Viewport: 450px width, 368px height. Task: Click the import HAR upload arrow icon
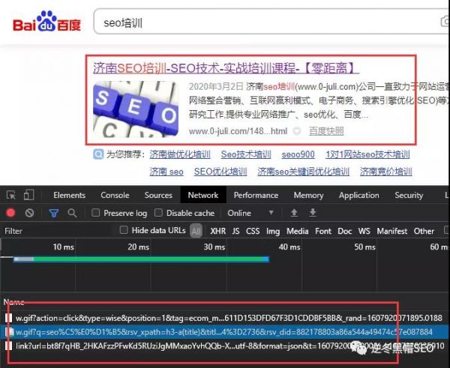(293, 213)
